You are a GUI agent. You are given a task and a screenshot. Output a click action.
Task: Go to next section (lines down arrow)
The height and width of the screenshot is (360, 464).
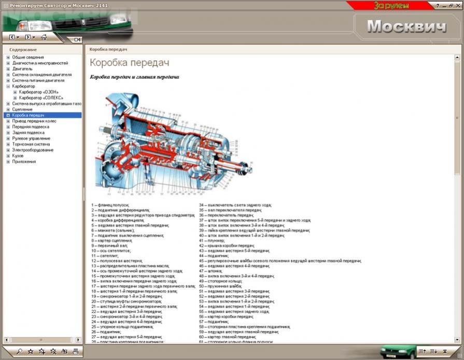(433, 351)
